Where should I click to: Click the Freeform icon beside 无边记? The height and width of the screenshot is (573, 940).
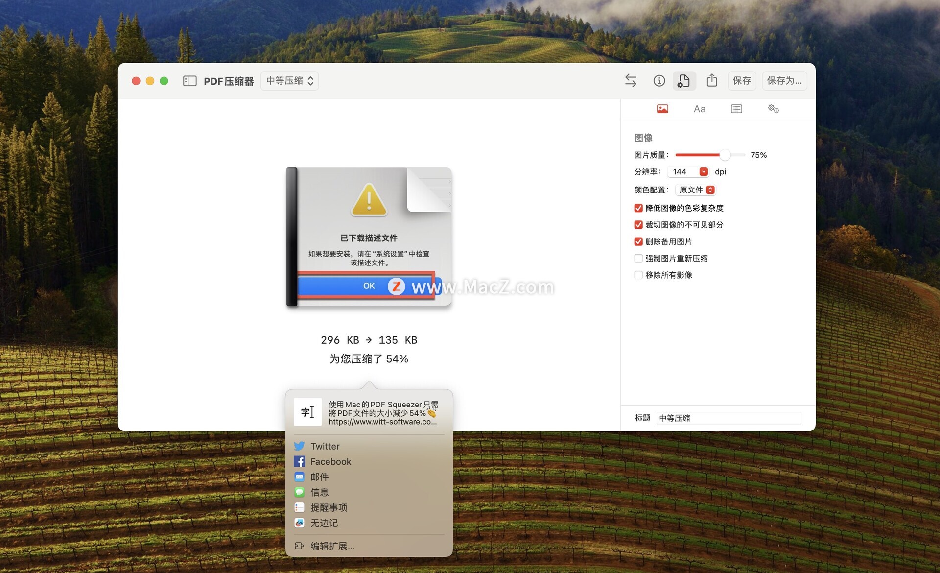pyautogui.click(x=299, y=523)
